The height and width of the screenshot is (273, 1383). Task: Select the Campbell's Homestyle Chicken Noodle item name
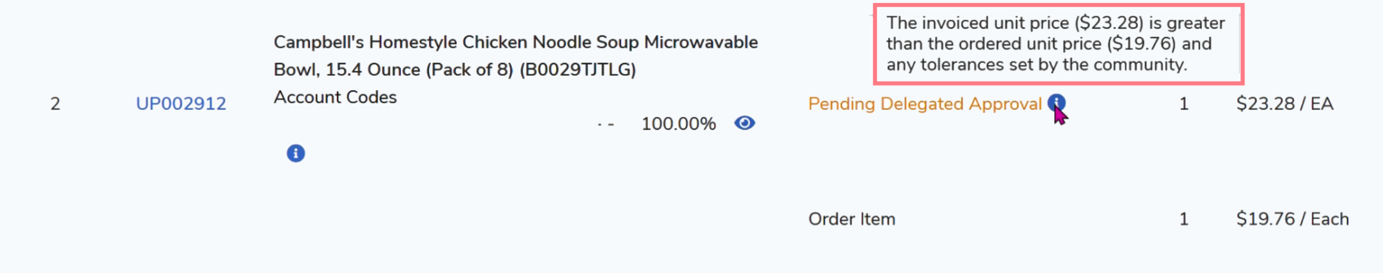[x=515, y=43]
